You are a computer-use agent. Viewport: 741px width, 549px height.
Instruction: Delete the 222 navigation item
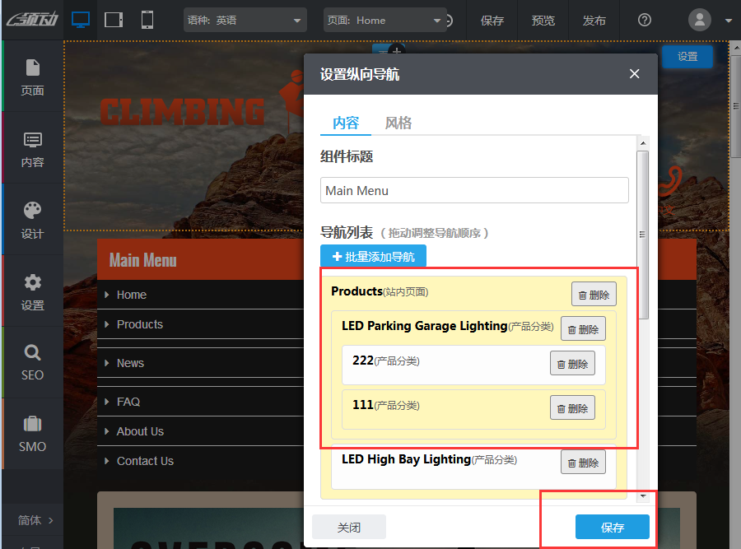coord(572,363)
